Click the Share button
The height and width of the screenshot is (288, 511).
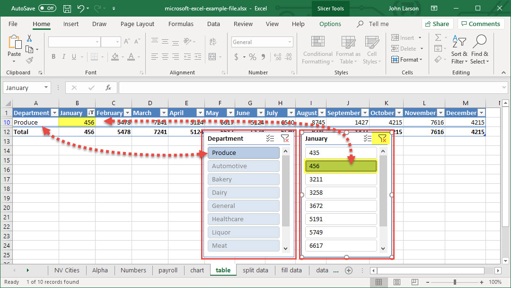[437, 24]
